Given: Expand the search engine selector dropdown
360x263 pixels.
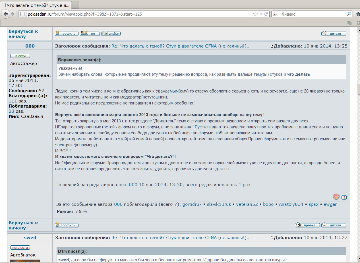Looking at the screenshot, I should (276, 14).
